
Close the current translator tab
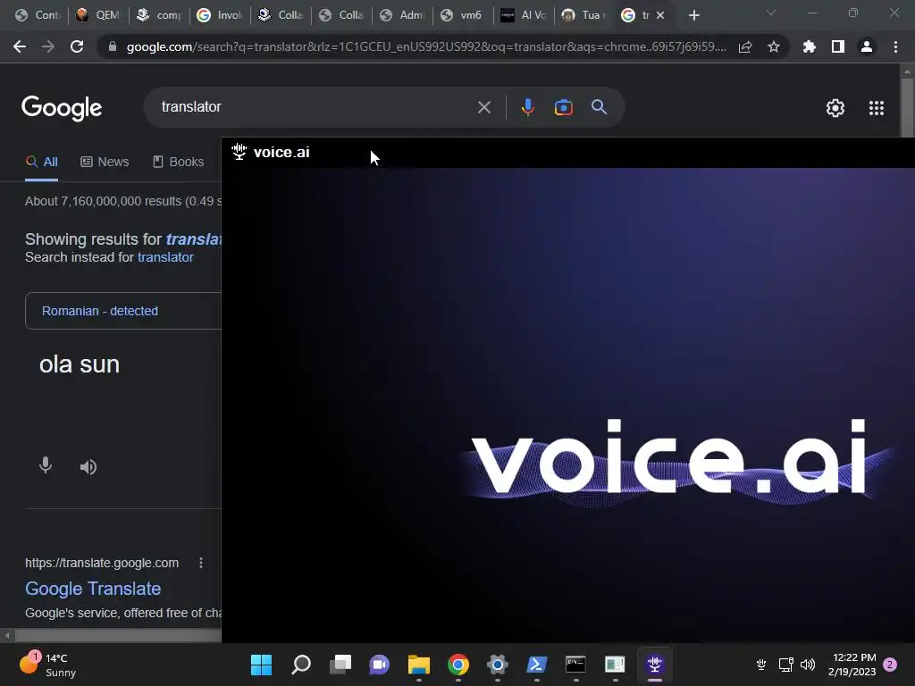660,15
